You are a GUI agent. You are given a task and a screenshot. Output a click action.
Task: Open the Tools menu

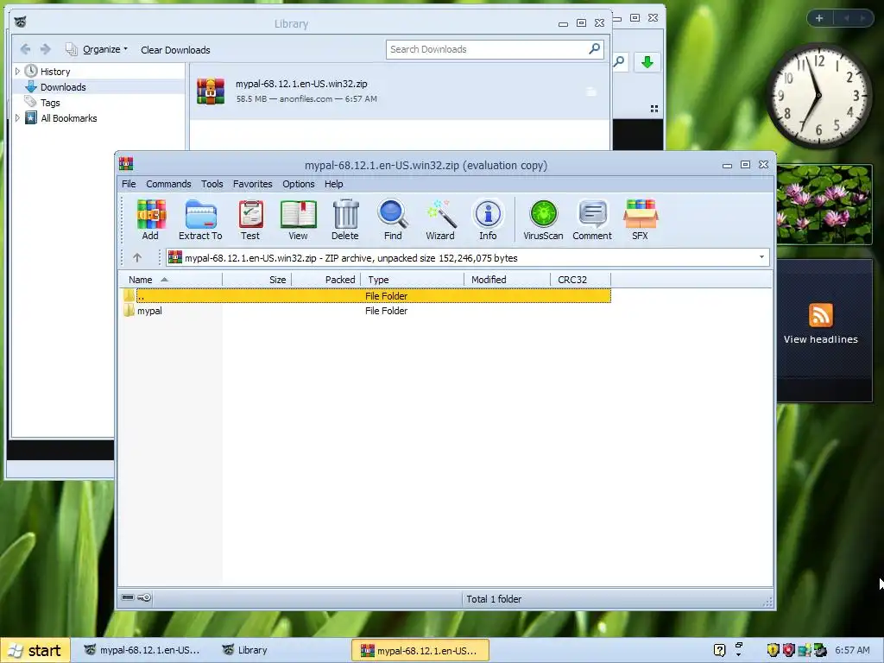coord(212,184)
